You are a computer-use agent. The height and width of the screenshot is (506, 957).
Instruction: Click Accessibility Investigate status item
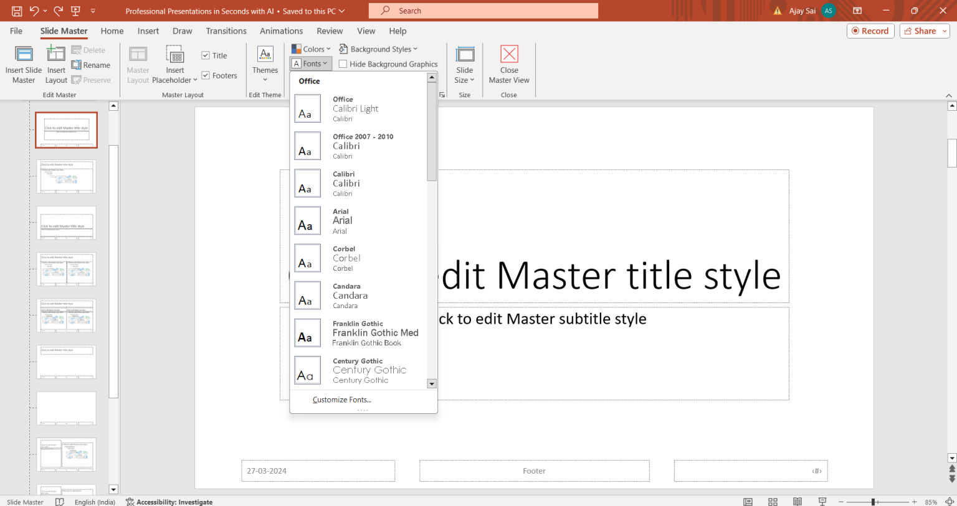click(x=169, y=502)
